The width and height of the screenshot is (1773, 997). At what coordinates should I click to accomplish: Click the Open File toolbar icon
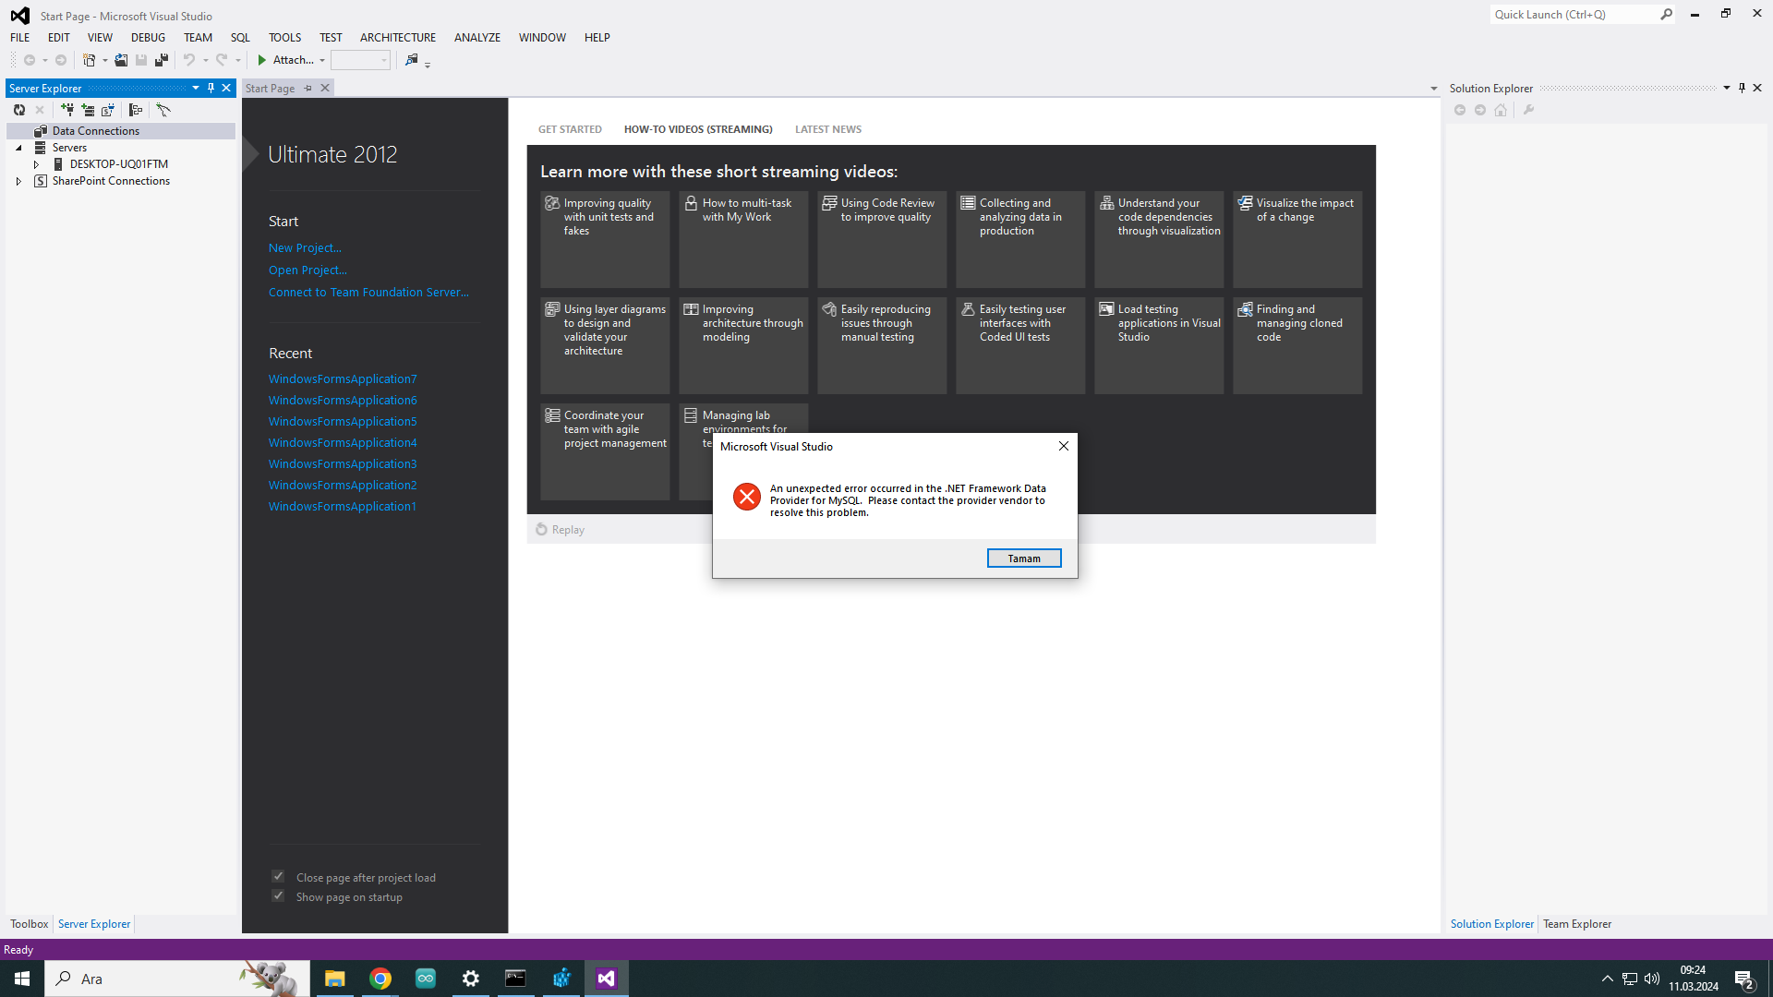click(x=121, y=60)
